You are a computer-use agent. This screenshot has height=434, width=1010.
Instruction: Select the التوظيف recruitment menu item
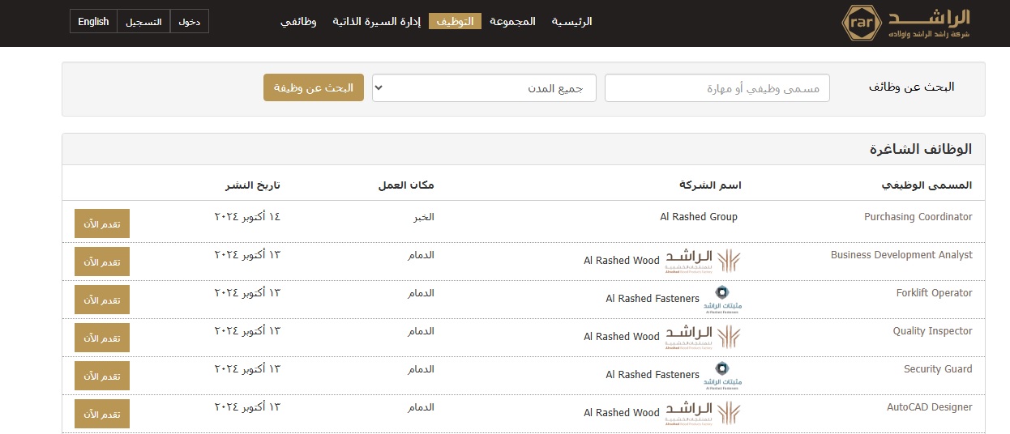[455, 22]
